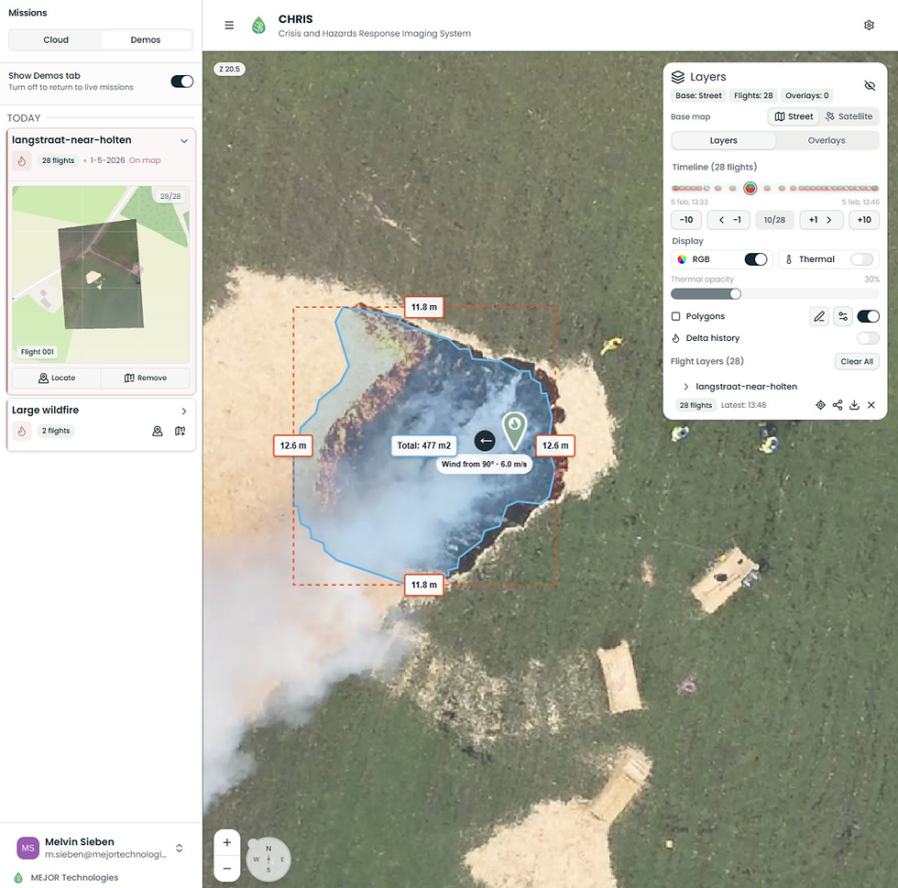Enable the Delta history toggle

tap(869, 338)
